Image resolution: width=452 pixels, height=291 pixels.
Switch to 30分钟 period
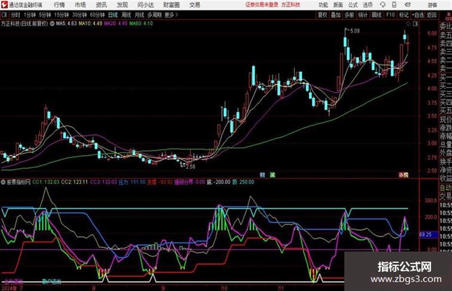(79, 15)
